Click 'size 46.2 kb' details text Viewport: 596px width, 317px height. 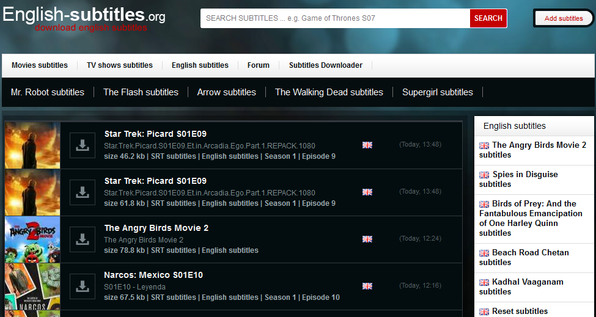(x=219, y=156)
